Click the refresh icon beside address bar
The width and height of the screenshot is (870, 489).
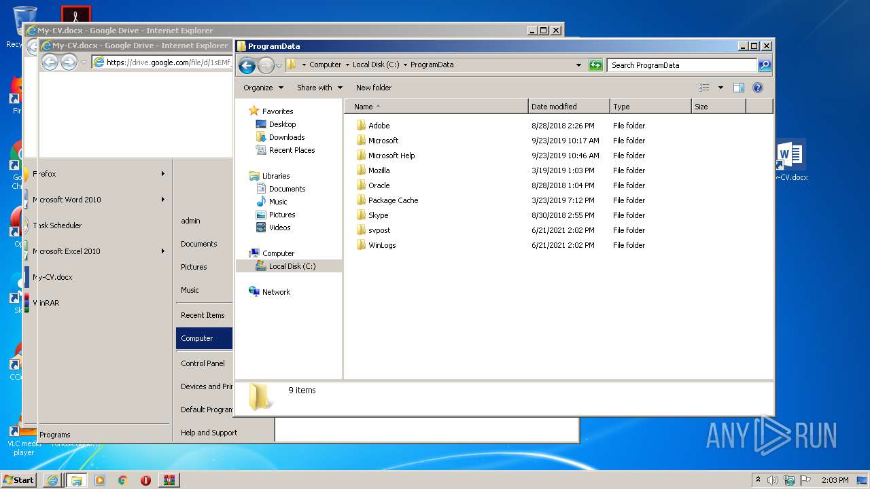point(595,65)
